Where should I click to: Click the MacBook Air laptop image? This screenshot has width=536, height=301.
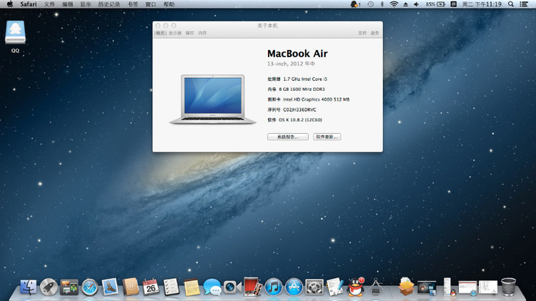pyautogui.click(x=213, y=99)
